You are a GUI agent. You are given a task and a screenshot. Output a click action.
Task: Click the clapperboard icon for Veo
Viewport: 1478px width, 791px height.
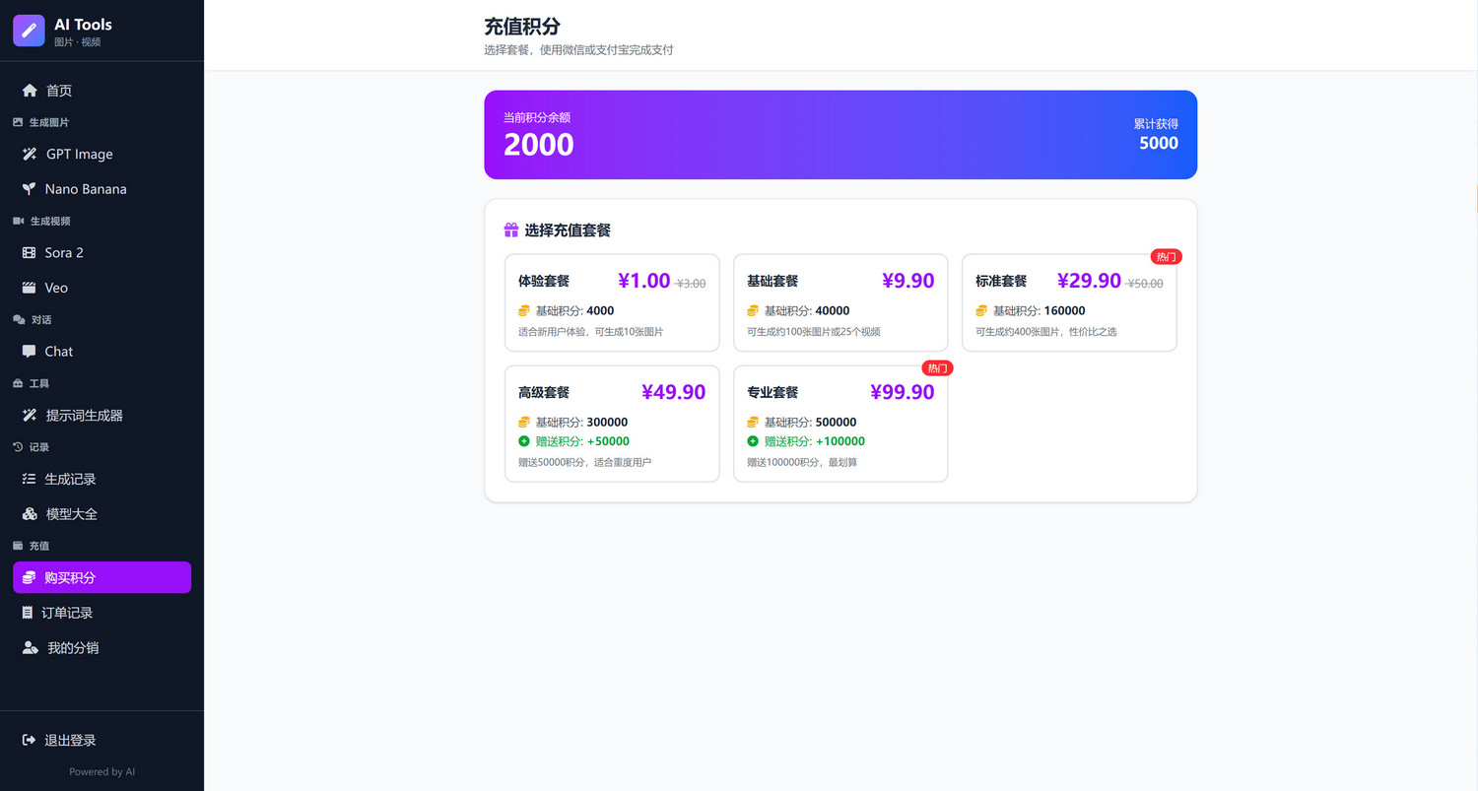[x=30, y=288]
